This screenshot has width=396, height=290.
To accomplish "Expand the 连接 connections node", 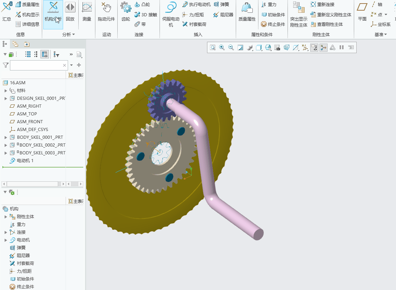I will 6,232.
